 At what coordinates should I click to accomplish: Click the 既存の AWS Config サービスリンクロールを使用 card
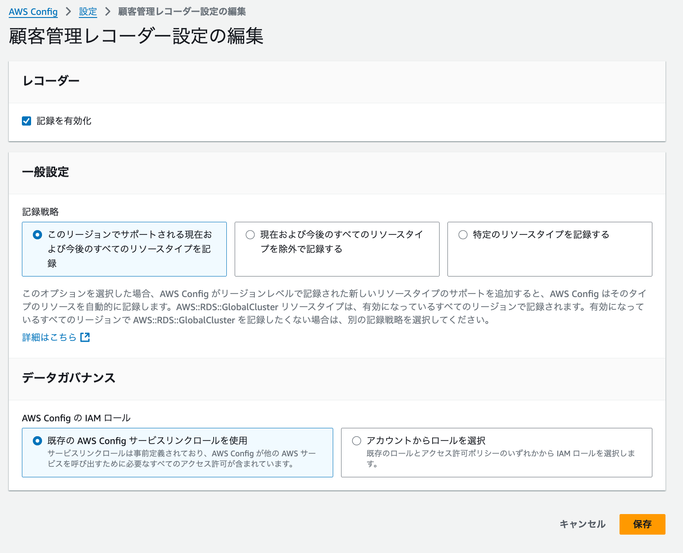point(177,452)
